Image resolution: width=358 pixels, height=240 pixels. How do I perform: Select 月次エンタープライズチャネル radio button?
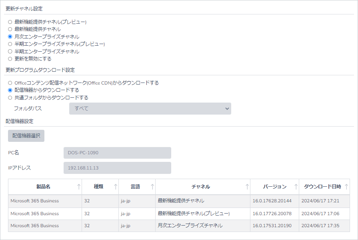[x=10, y=36]
